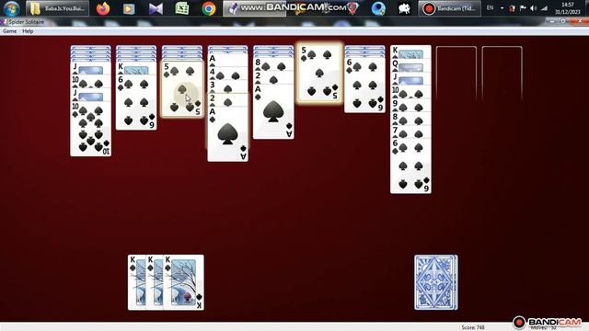Select the Queen in the eighth column
The image size is (589, 331).
[x=410, y=65]
